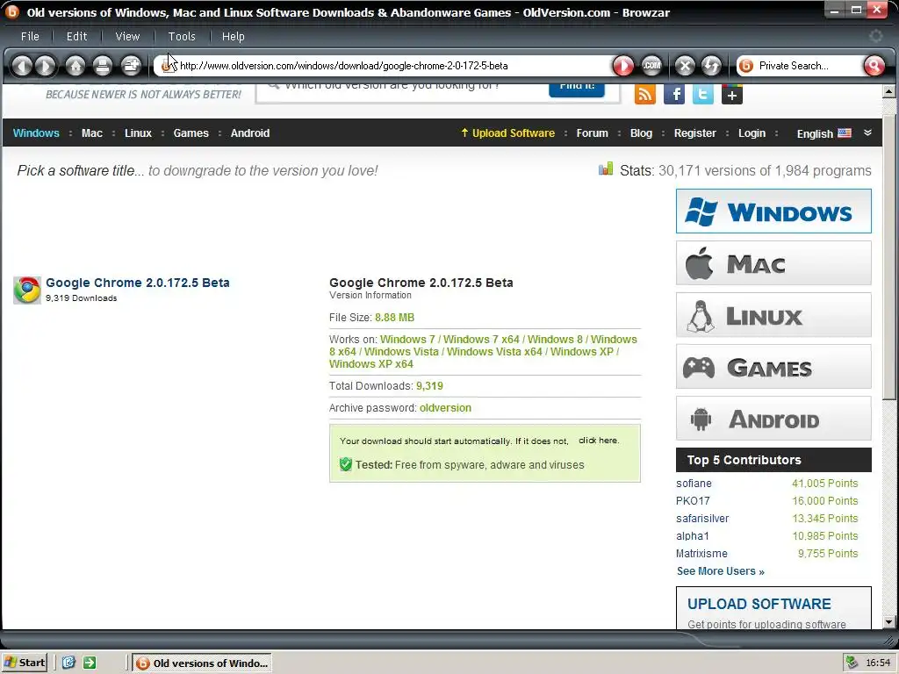Click the Register link
The width and height of the screenshot is (899, 674).
pyautogui.click(x=695, y=133)
